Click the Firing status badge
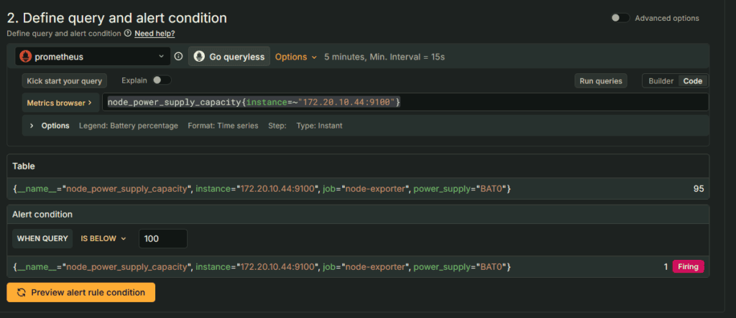The width and height of the screenshot is (736, 318). (688, 266)
